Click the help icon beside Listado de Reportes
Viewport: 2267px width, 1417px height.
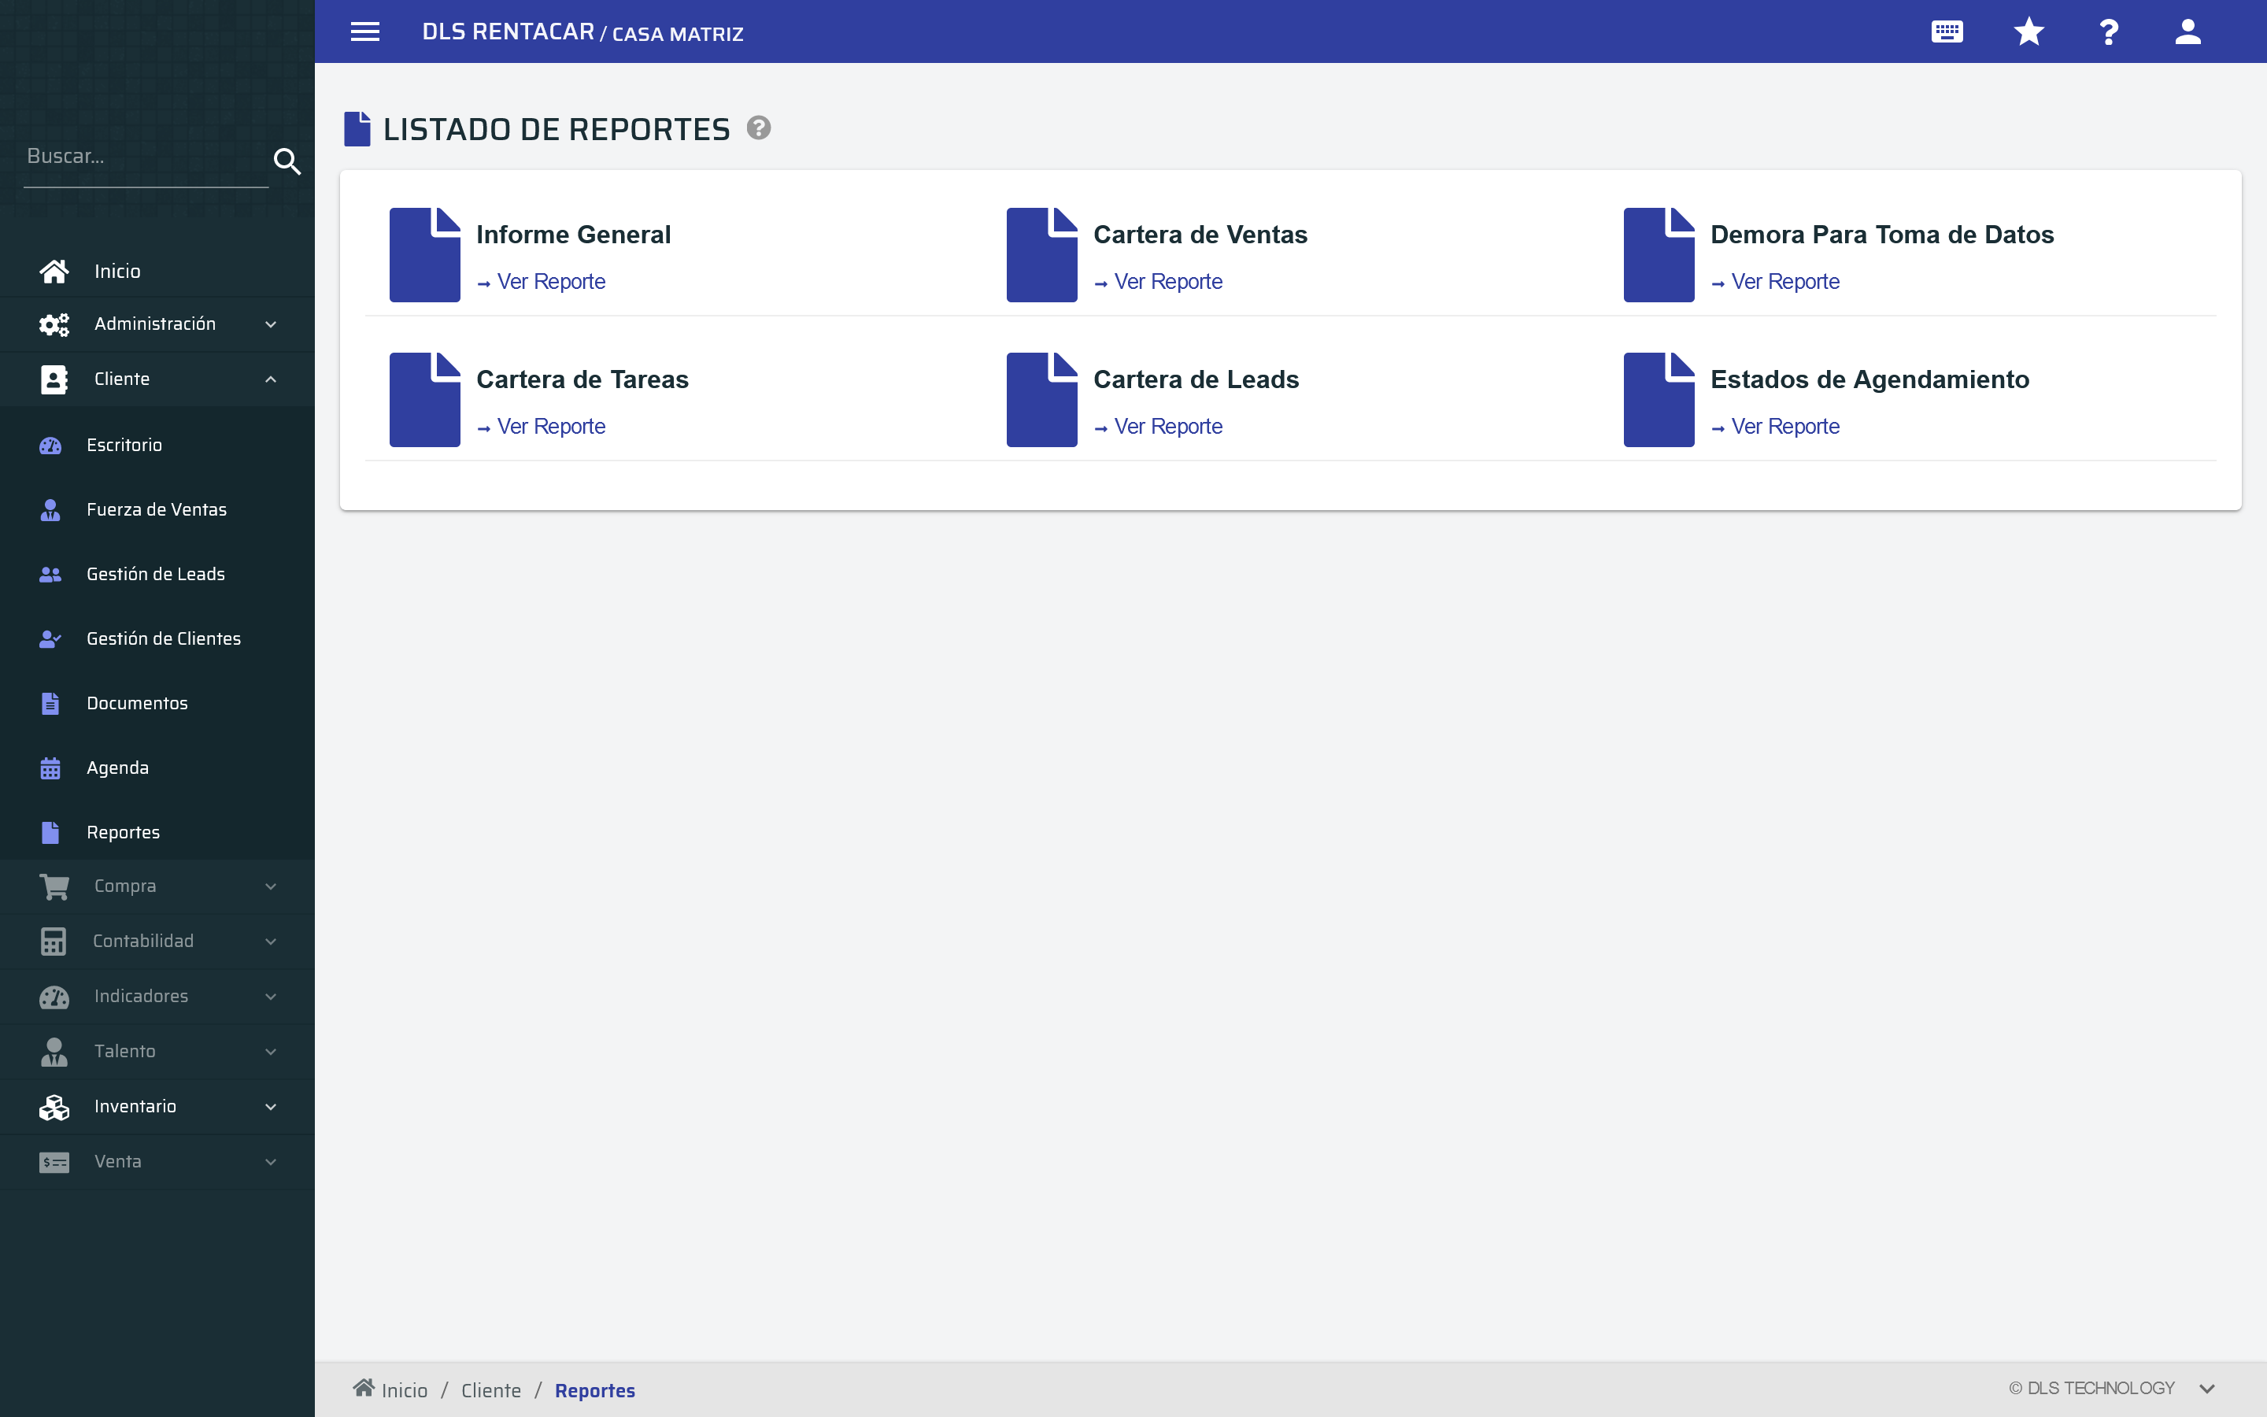point(759,128)
